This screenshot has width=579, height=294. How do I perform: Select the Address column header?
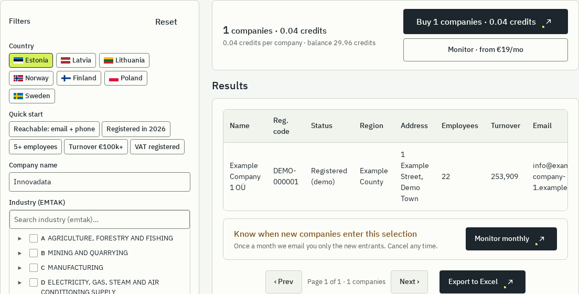click(x=414, y=125)
